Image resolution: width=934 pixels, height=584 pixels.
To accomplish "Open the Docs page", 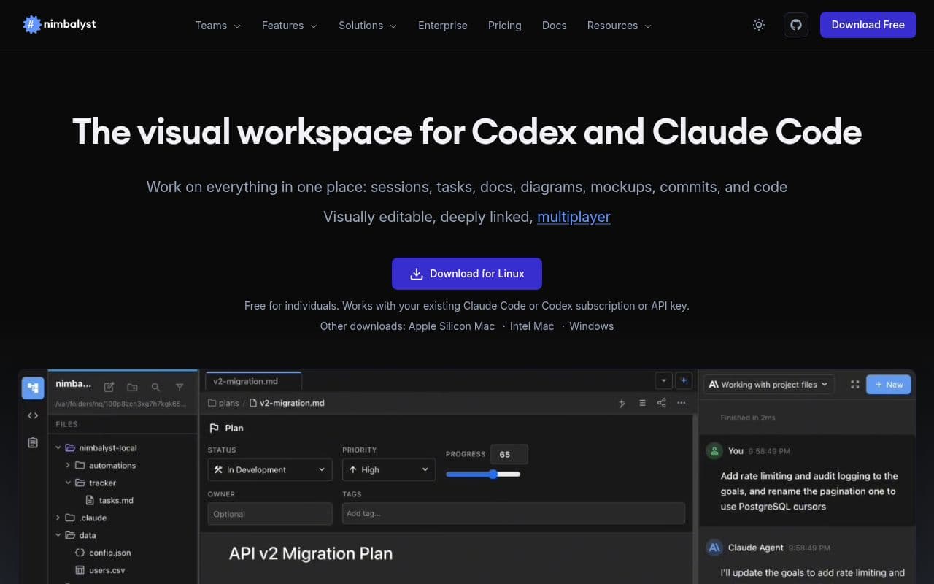I will click(x=555, y=26).
